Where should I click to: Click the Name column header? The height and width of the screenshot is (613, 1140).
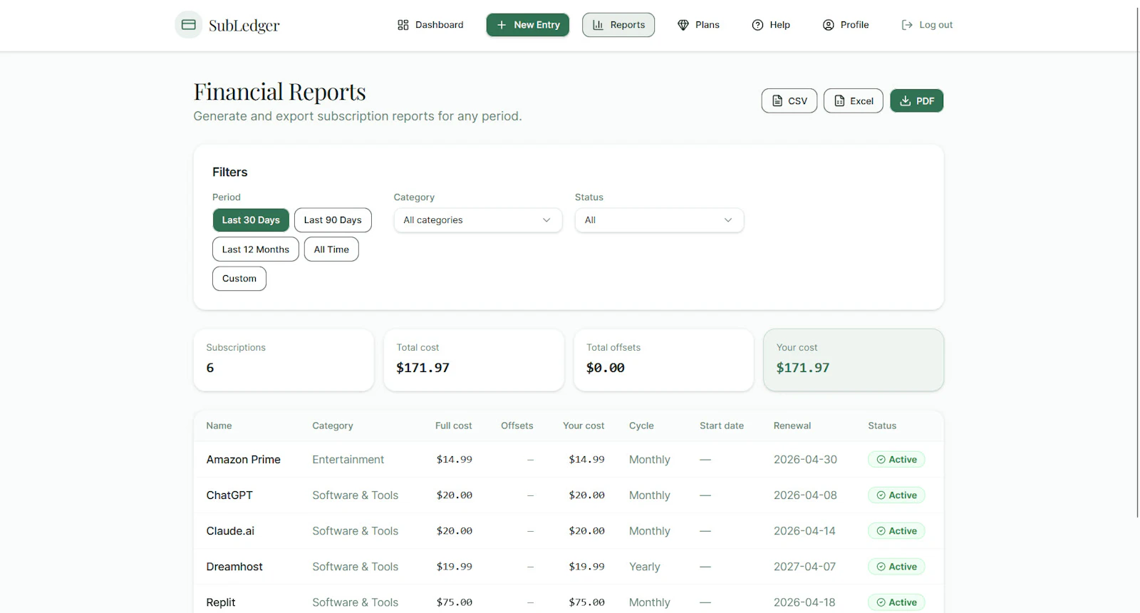click(219, 426)
